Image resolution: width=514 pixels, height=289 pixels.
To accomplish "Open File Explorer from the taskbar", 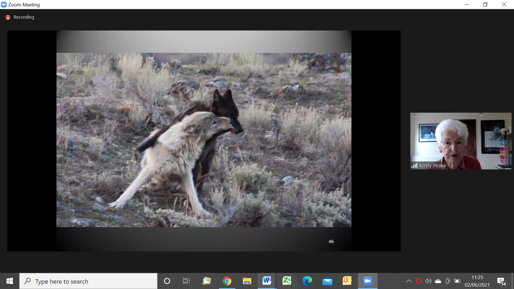I will (247, 281).
